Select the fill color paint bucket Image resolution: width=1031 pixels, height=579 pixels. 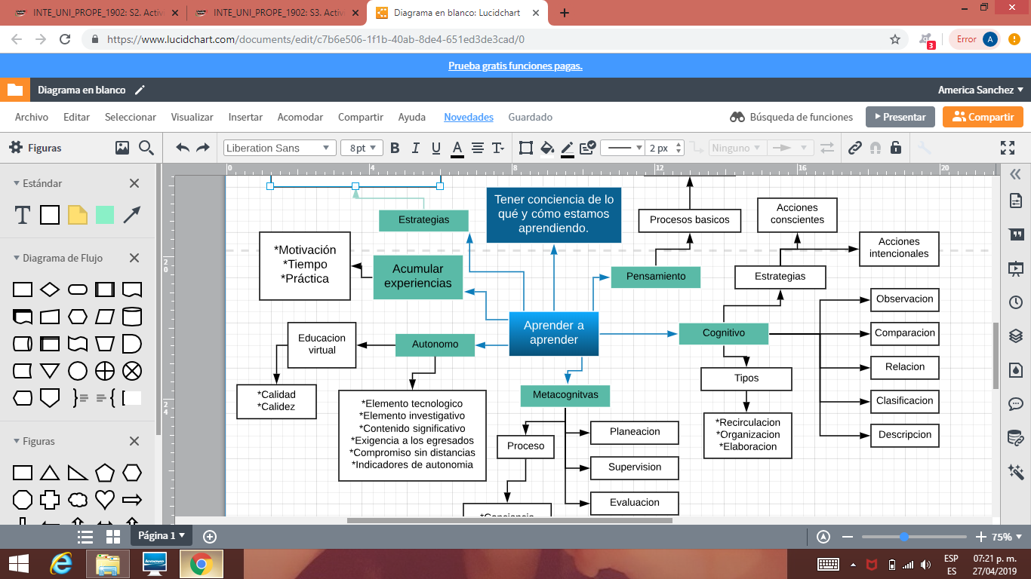(x=547, y=148)
